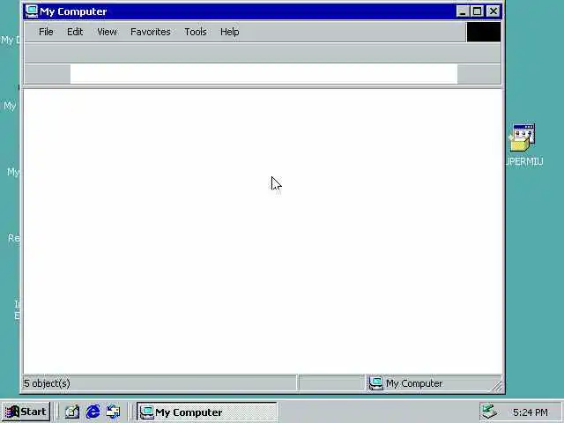The image size is (564, 423).
Task: Open the Favorites menu
Action: click(x=151, y=32)
